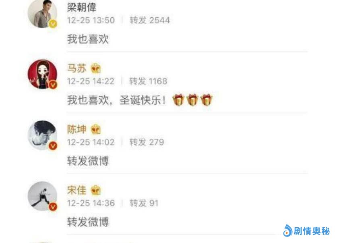Viewport: 341px width, 243px height.
Task: Click the crown badge next to 陈坤
Action: 95,129
